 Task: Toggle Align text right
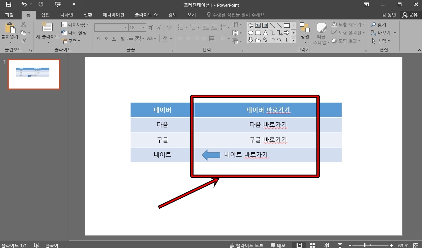pyautogui.click(x=196, y=39)
